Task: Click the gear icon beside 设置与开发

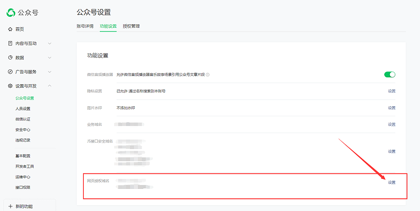Action: pos(10,86)
